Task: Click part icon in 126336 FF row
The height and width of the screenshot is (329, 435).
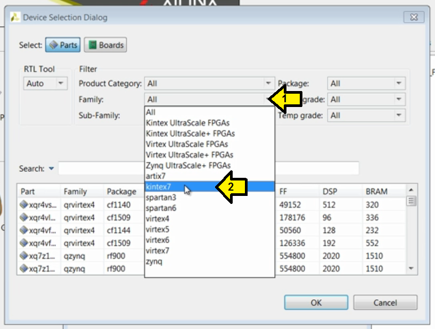Action: [x=24, y=243]
